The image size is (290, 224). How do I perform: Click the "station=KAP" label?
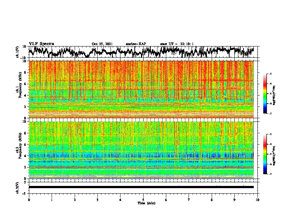click(136, 44)
